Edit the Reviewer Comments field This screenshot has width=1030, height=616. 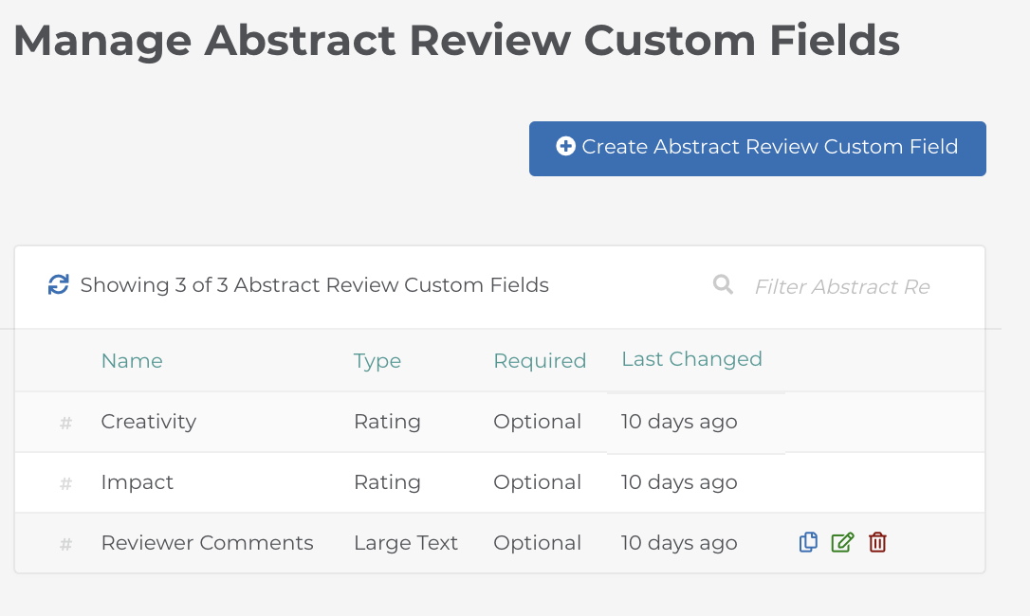(x=842, y=542)
